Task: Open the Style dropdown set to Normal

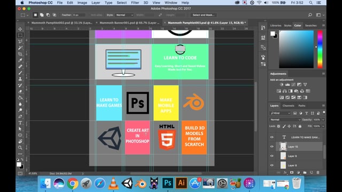Action: point(125,15)
